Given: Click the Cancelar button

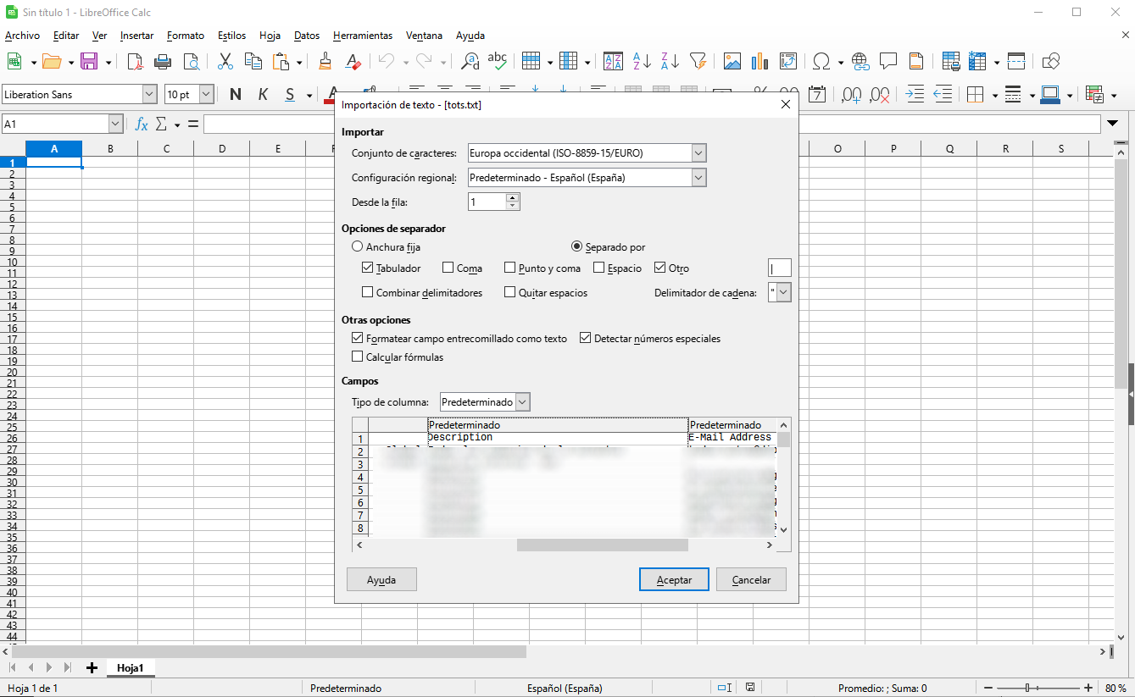Looking at the screenshot, I should [x=751, y=579].
